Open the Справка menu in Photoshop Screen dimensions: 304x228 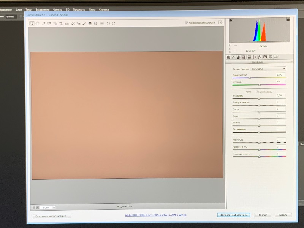pos(104,9)
